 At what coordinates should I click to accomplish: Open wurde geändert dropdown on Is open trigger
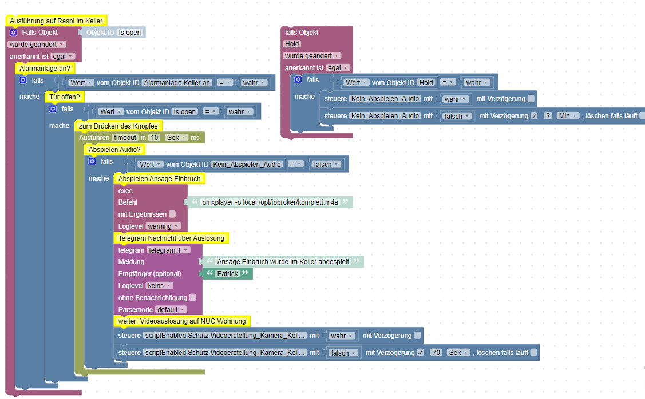pos(37,45)
